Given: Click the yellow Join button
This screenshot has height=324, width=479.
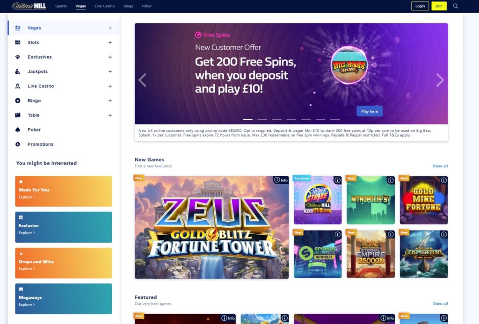Looking at the screenshot, I should click(439, 6).
